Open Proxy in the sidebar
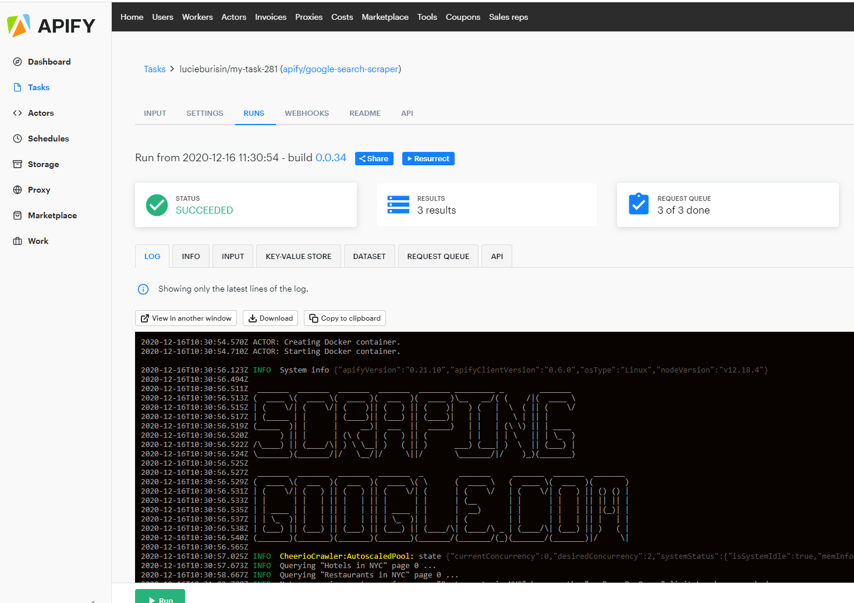854x603 pixels. coord(39,190)
